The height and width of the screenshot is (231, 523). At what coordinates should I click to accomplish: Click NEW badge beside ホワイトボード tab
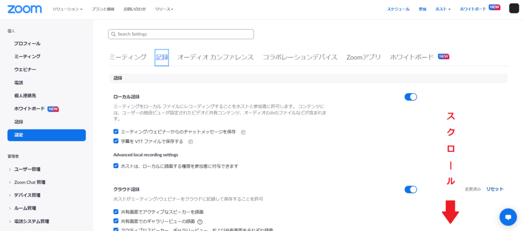pyautogui.click(x=443, y=57)
